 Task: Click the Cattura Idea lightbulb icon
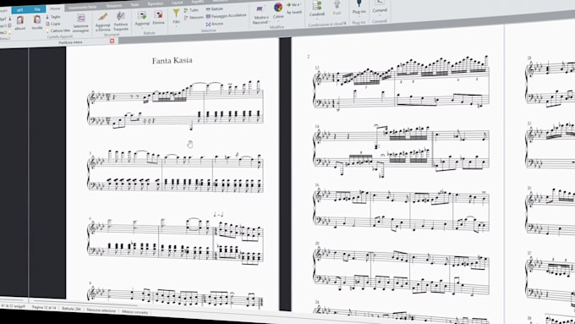pyautogui.click(x=48, y=30)
